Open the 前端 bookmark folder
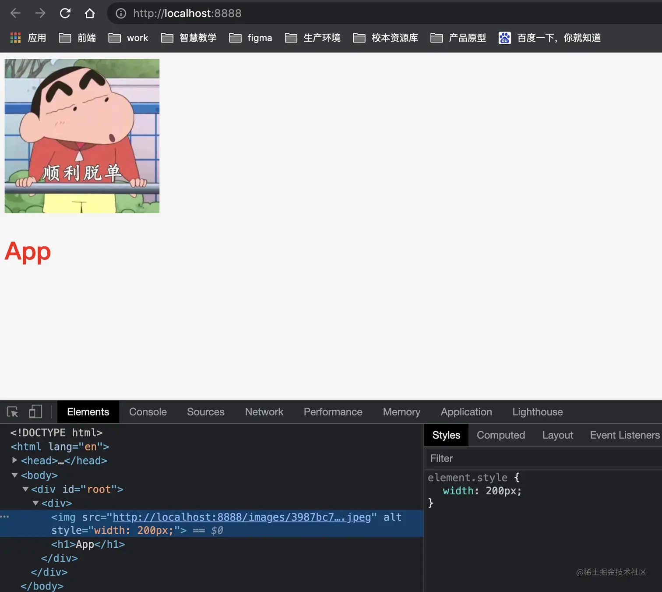 [x=77, y=38]
